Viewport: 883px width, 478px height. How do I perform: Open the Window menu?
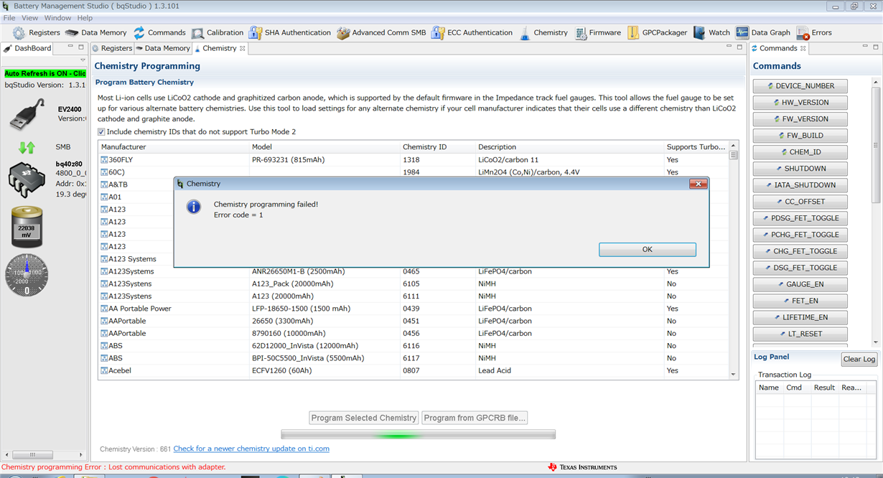pos(57,18)
